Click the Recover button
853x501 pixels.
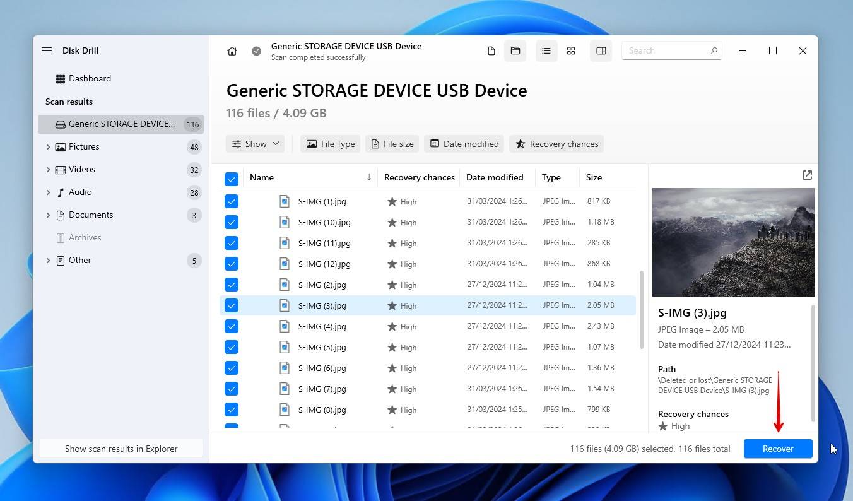point(777,449)
